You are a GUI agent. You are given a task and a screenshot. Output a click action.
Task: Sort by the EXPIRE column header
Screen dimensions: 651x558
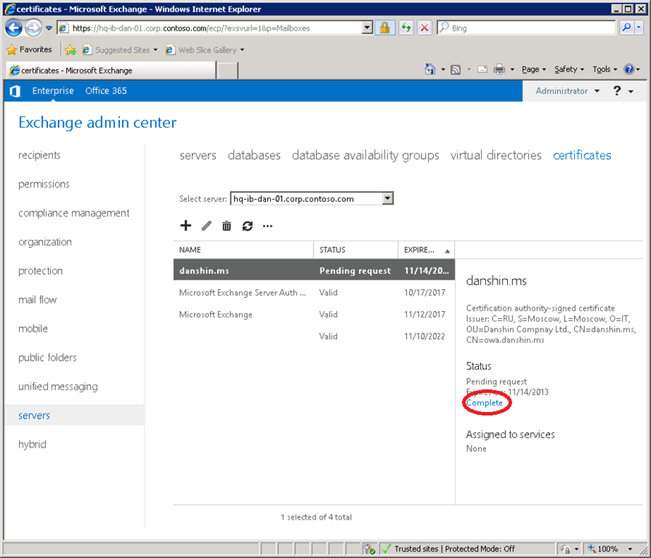click(x=426, y=250)
